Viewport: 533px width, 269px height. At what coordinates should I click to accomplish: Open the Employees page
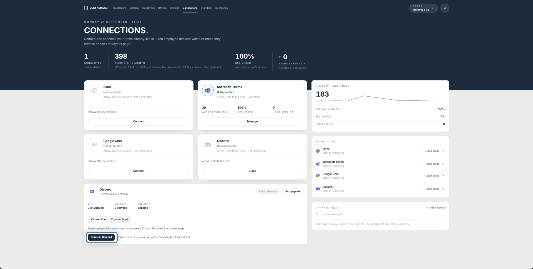coord(148,8)
